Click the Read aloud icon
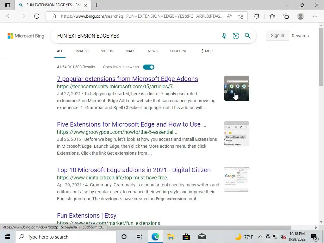This screenshot has width=324, height=243. pos(229,16)
